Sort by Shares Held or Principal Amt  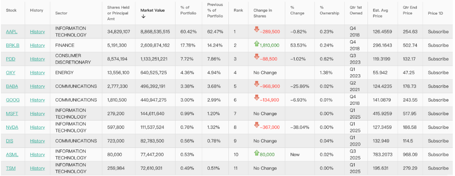click(118, 13)
